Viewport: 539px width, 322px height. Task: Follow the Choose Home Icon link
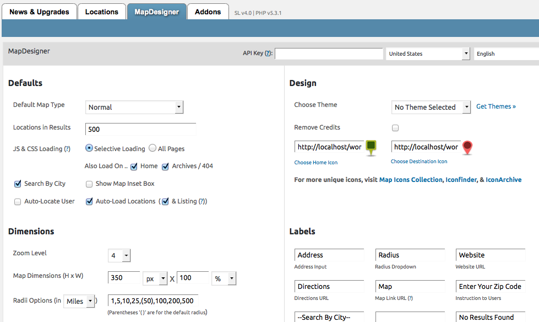316,163
